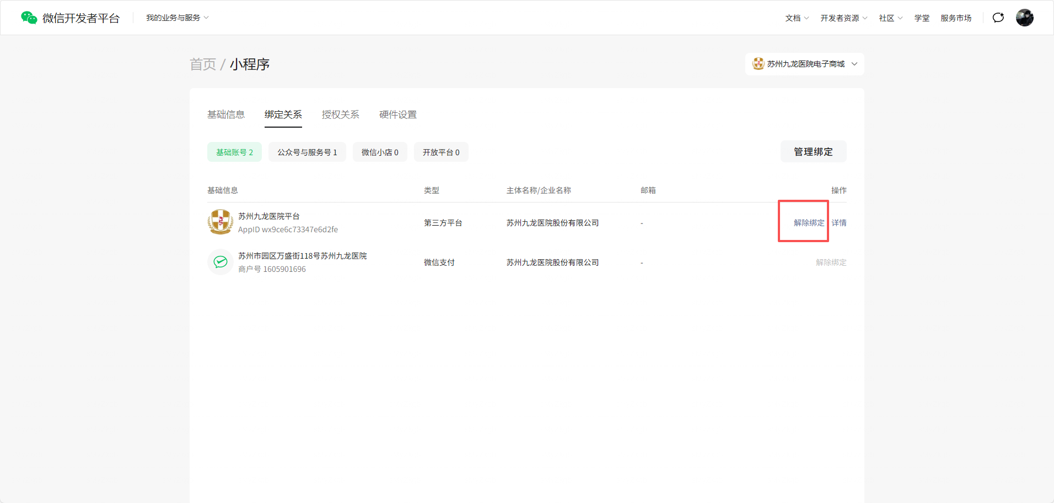Click 微信开发者平台 title text
Screen dimensions: 1054x503
coord(81,18)
